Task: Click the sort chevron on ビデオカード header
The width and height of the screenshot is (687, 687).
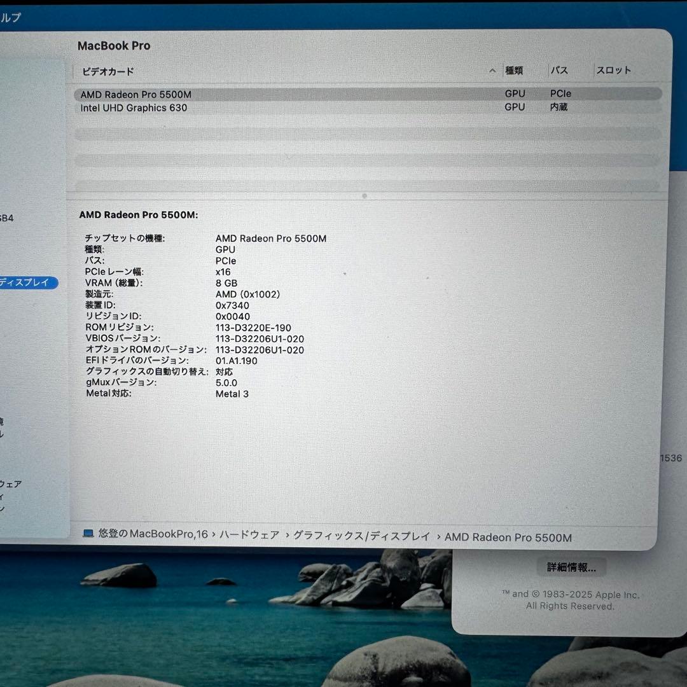Action: click(492, 71)
